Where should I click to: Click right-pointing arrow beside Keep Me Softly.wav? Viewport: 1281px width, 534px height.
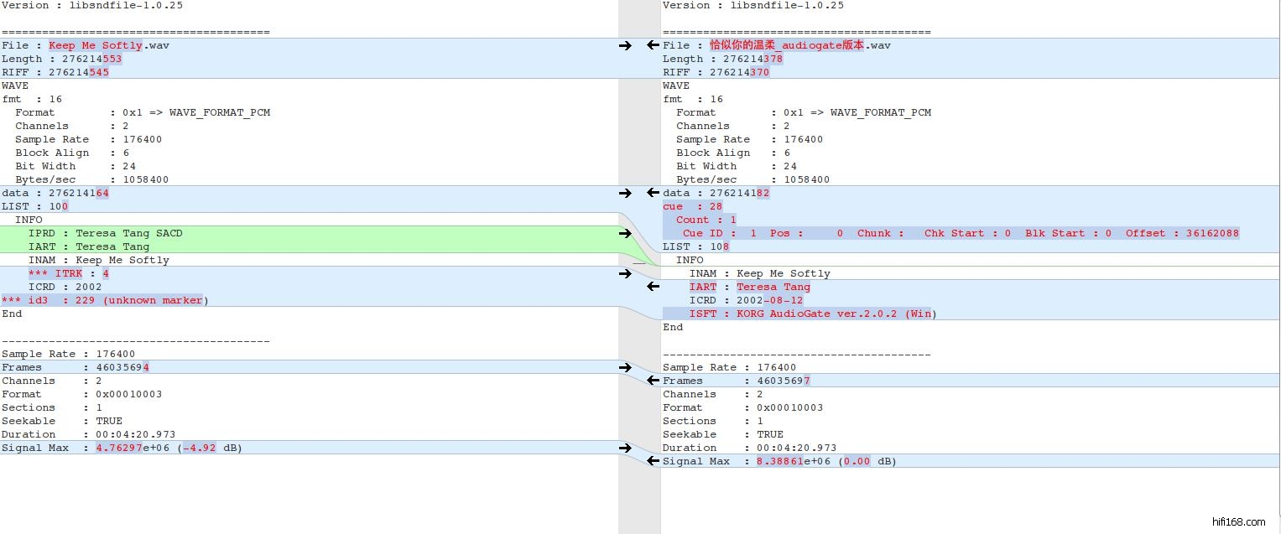click(625, 45)
